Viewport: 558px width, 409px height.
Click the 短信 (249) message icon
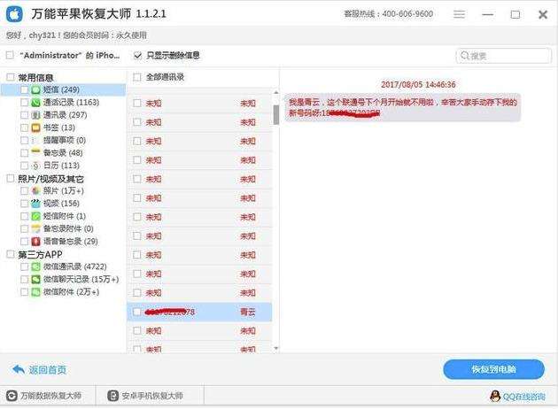point(35,90)
